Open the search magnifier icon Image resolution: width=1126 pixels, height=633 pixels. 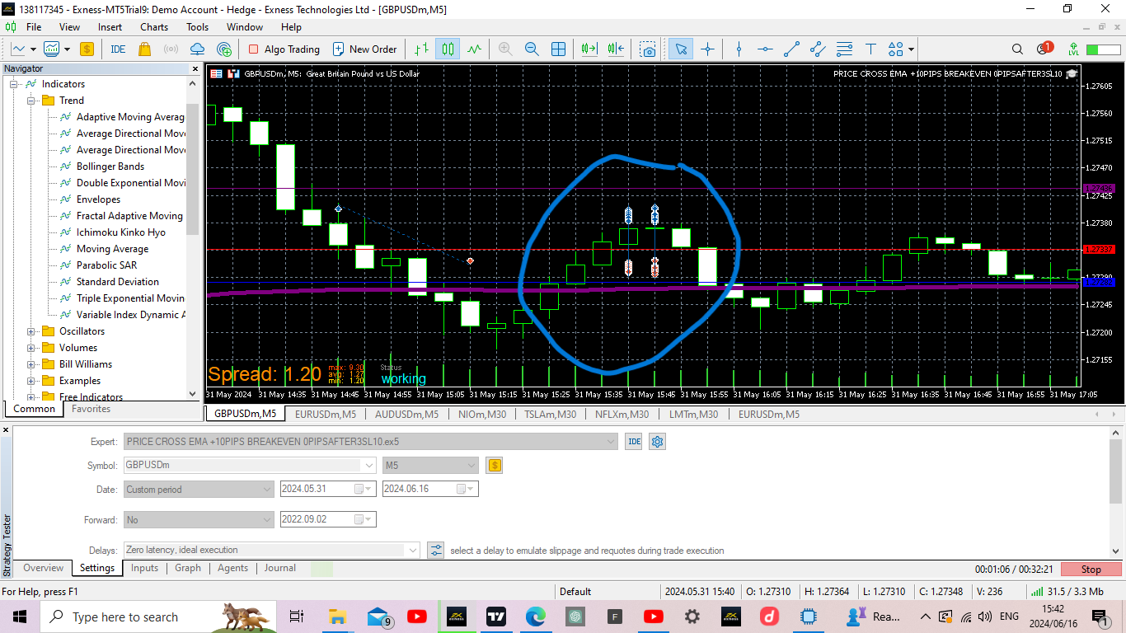(x=1018, y=49)
